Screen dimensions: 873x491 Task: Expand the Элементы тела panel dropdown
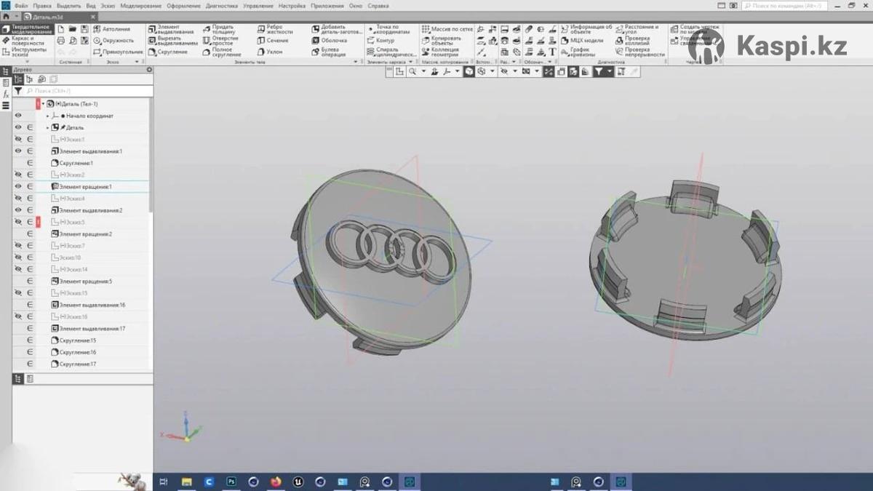click(x=356, y=63)
